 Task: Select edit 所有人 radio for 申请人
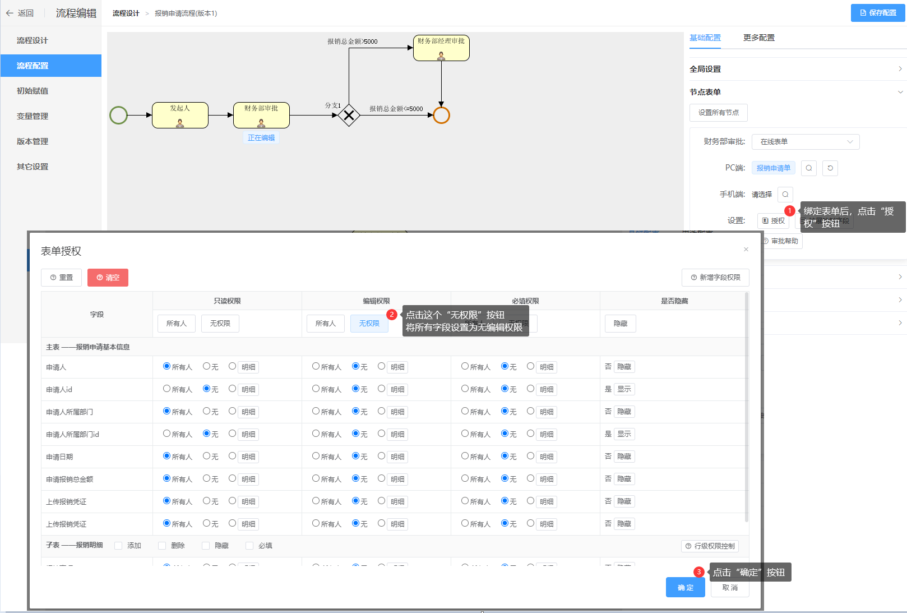316,366
